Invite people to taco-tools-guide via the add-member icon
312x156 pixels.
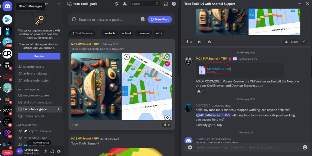pos(59,109)
